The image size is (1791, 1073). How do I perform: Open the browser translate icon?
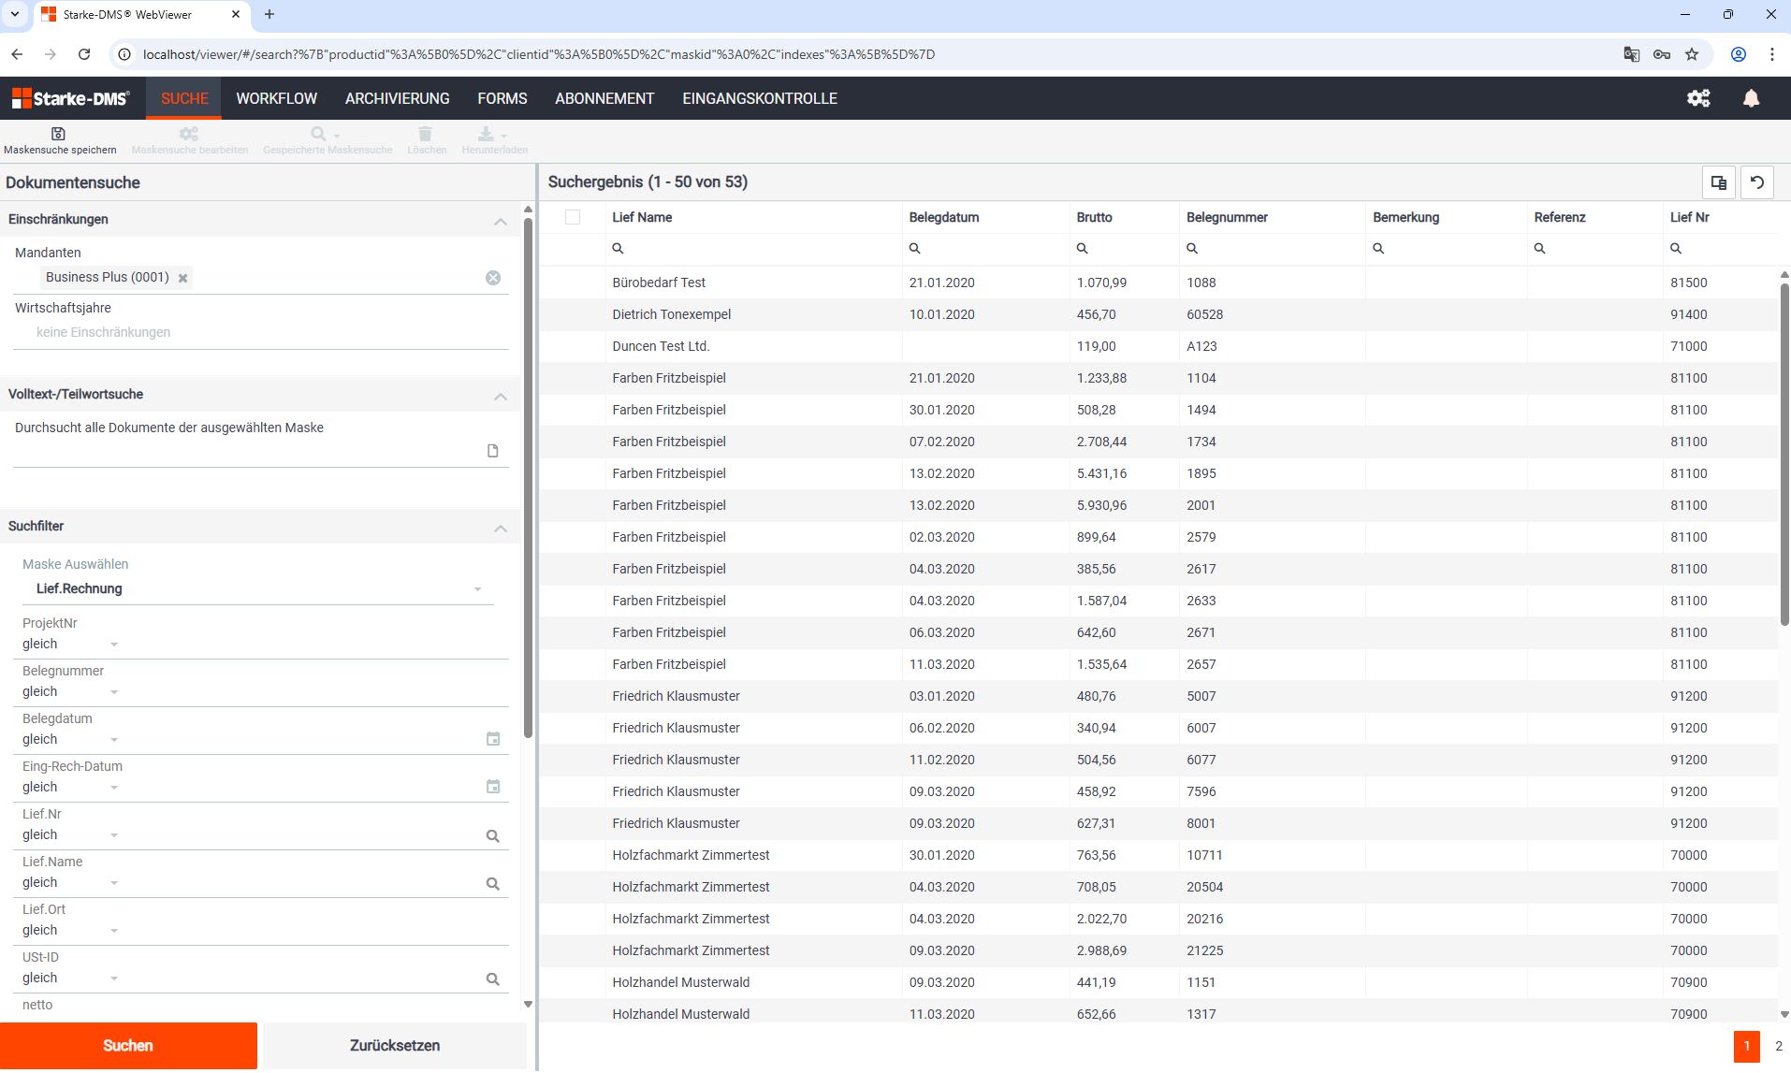(1632, 54)
